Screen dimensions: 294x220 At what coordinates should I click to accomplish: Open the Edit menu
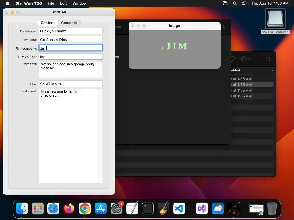click(x=63, y=3)
